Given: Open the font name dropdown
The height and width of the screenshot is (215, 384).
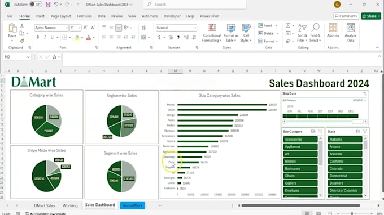Looking at the screenshot, I should (67, 28).
